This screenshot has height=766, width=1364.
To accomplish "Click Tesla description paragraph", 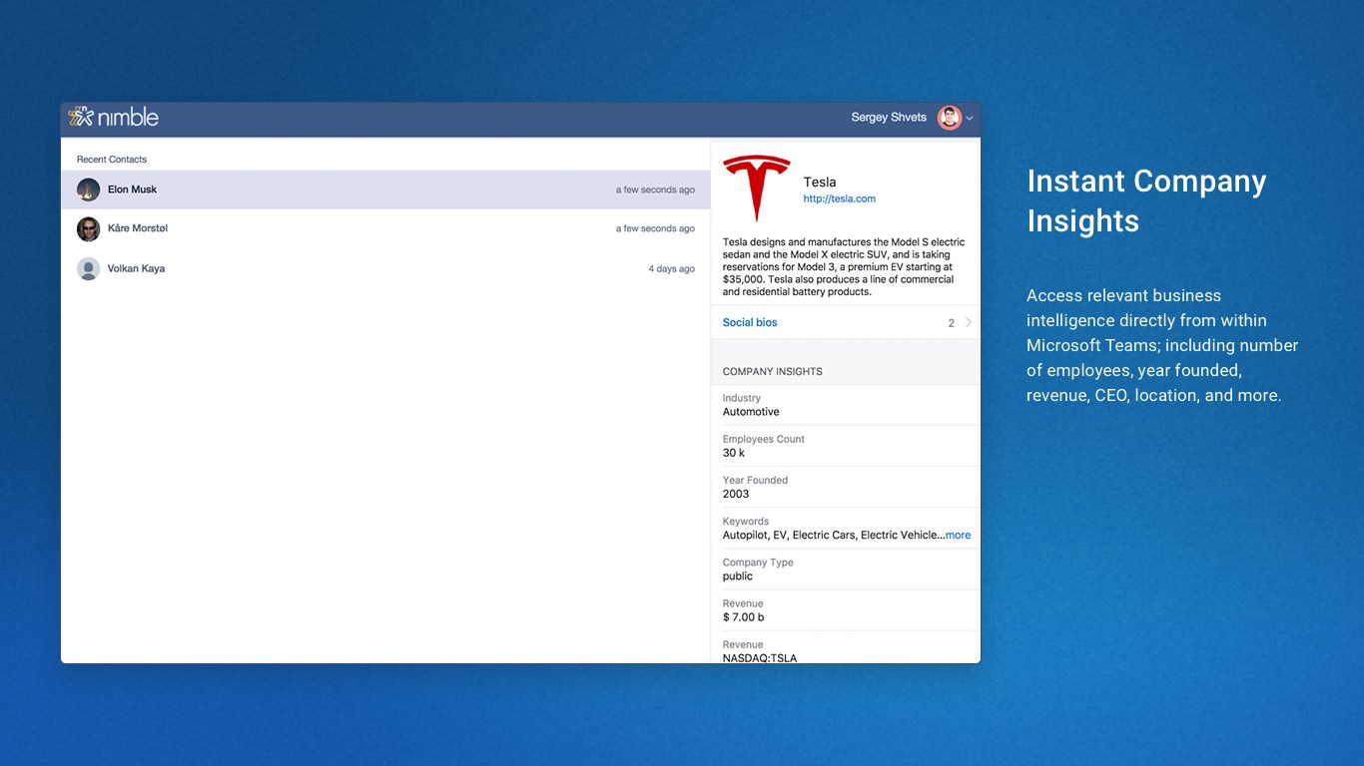I will click(x=844, y=267).
